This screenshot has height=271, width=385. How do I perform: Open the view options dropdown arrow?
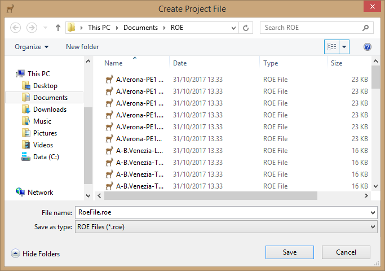pyautogui.click(x=344, y=47)
